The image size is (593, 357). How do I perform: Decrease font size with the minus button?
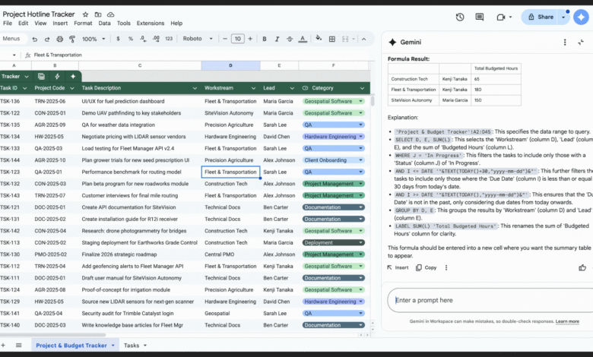224,39
